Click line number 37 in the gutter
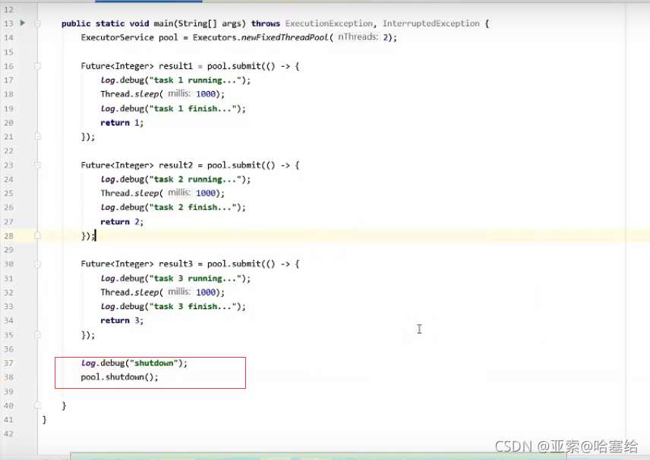The width and height of the screenshot is (650, 460). click(x=8, y=363)
